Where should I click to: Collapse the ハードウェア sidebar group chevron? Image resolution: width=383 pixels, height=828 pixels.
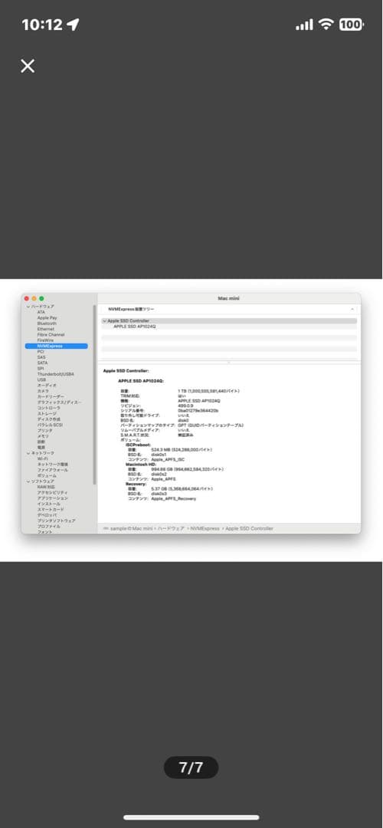28,307
